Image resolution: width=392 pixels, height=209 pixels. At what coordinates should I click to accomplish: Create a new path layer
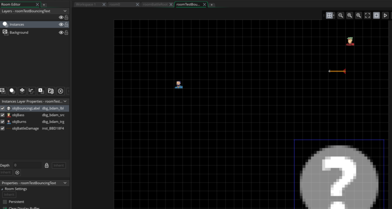coord(31,91)
